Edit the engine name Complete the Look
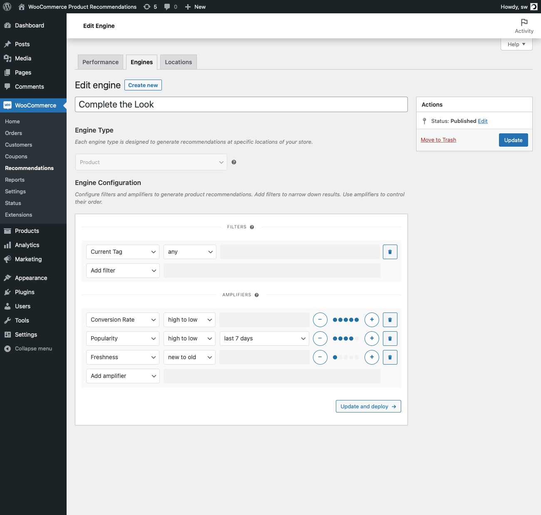Image resolution: width=541 pixels, height=515 pixels. tap(241, 104)
